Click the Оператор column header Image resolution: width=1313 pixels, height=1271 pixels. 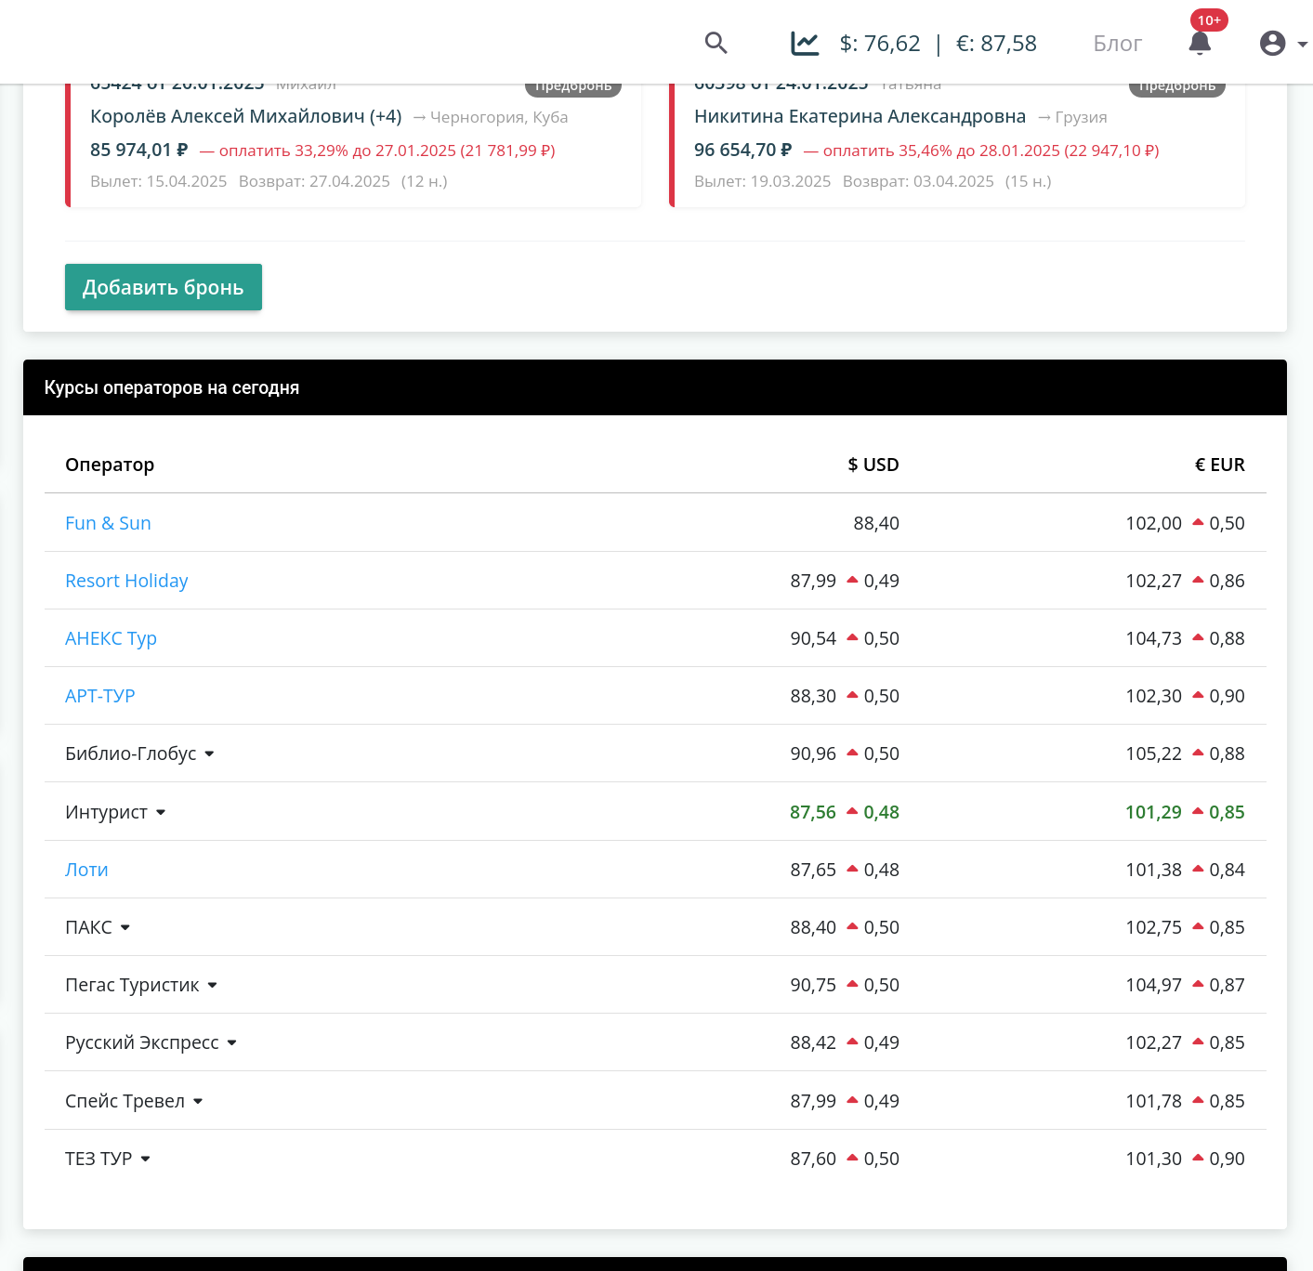pos(110,465)
